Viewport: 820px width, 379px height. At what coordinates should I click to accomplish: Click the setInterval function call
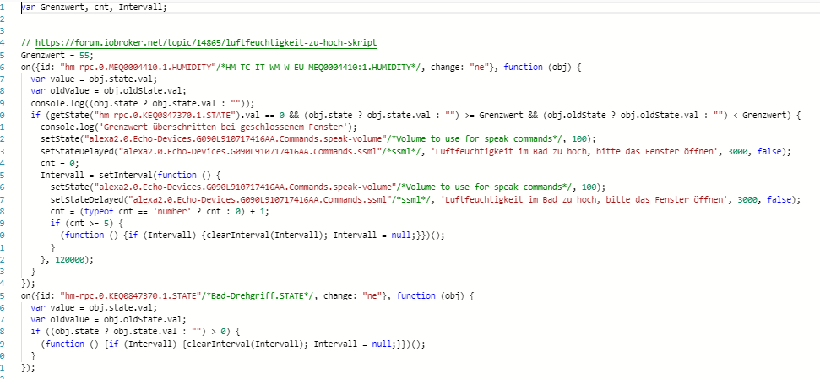point(128,175)
